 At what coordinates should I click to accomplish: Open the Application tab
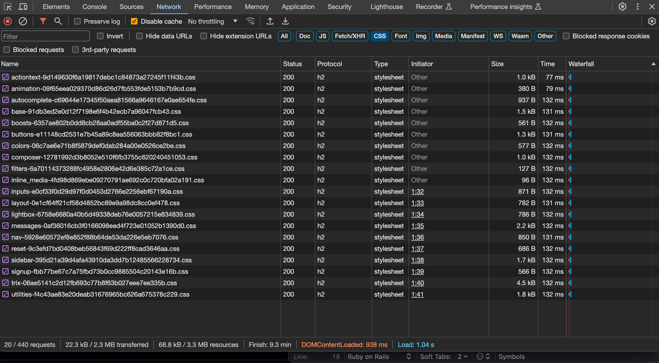point(298,7)
